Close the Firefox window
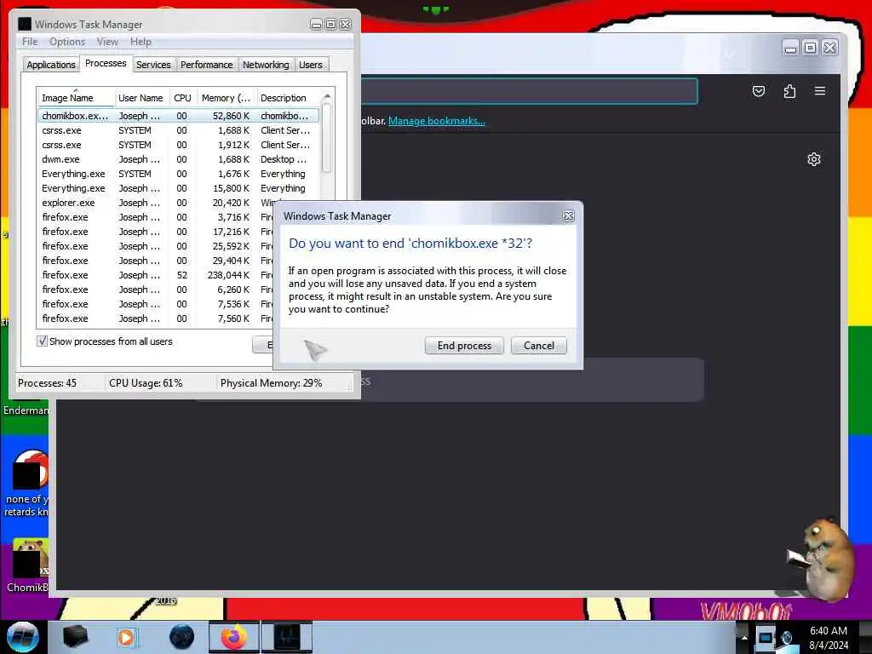The width and height of the screenshot is (872, 654). (x=829, y=48)
